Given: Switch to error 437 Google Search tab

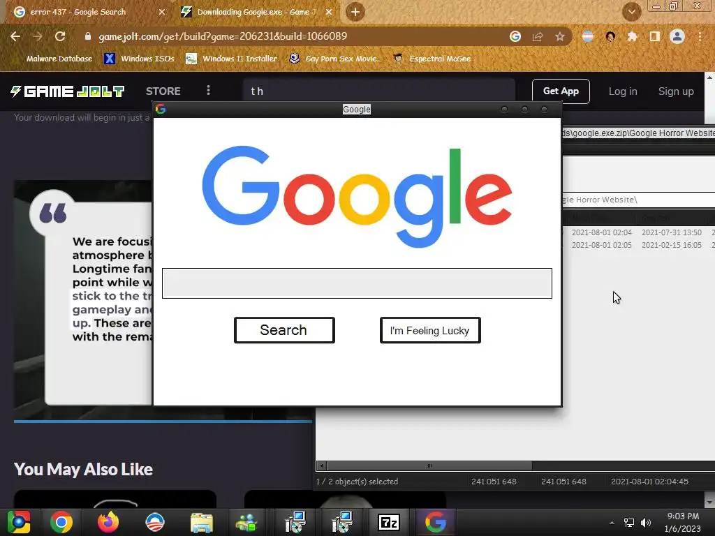Looking at the screenshot, I should tap(78, 12).
